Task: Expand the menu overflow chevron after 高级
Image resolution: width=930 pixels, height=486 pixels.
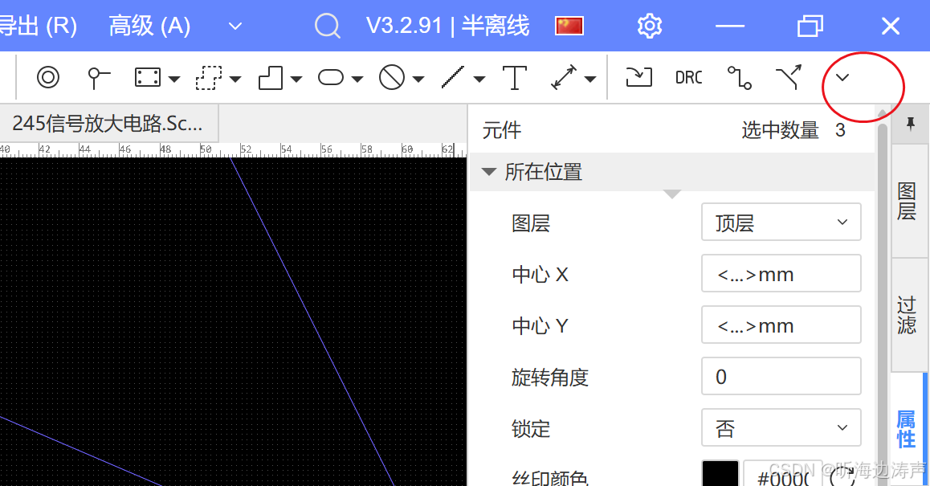Action: [x=235, y=27]
